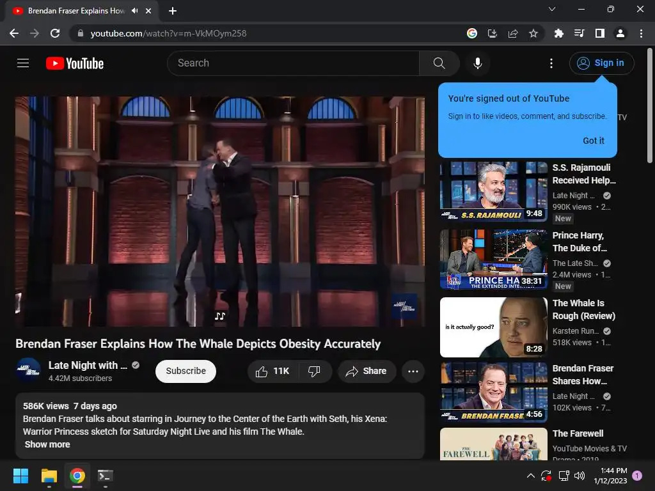This screenshot has height=491, width=655.
Task: Reload the YouTube page
Action: tap(55, 33)
